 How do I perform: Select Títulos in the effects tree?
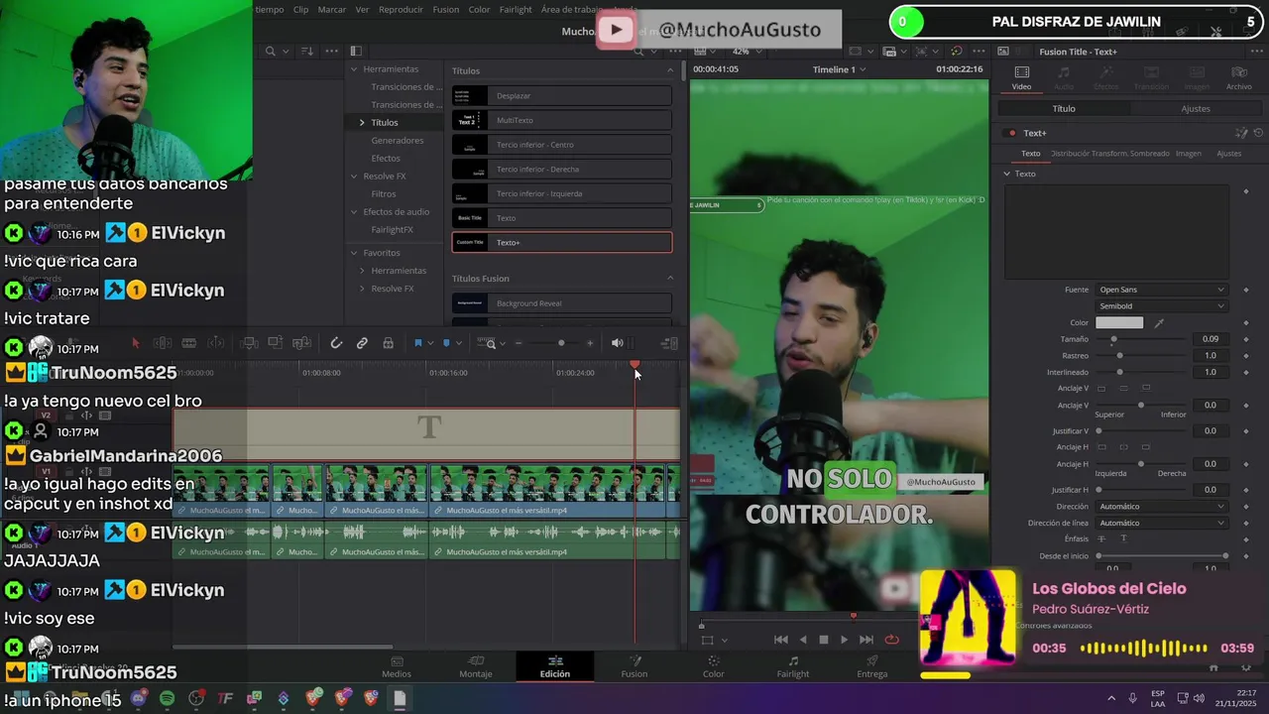point(385,122)
